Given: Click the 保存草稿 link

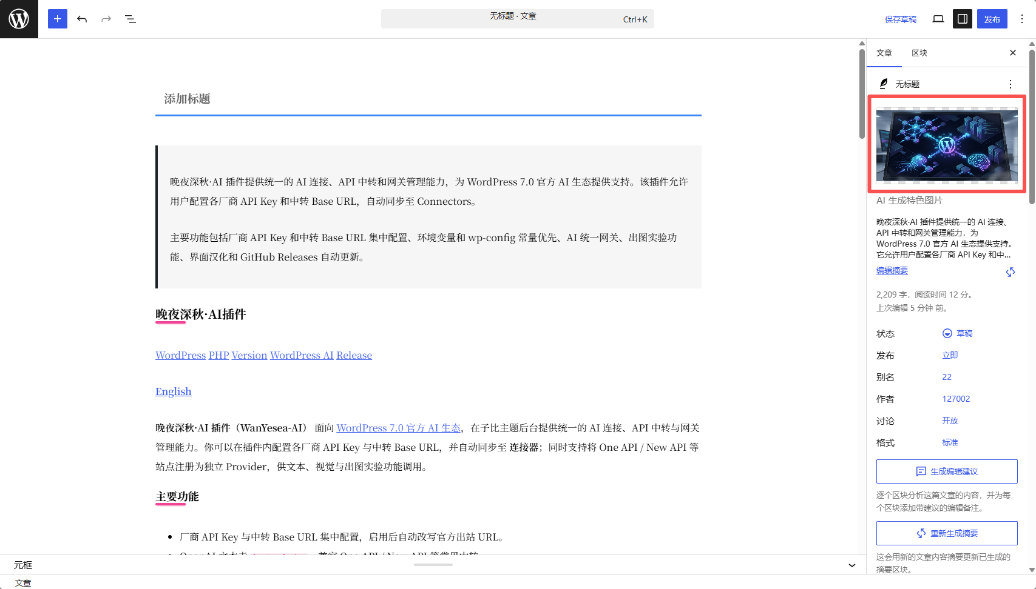Looking at the screenshot, I should point(901,19).
